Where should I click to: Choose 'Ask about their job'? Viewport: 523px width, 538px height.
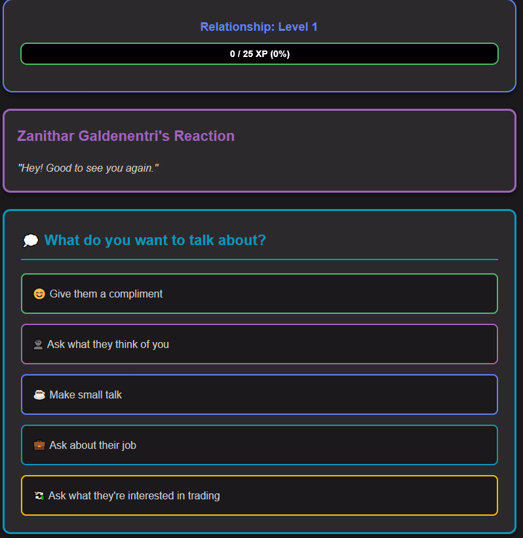(259, 445)
